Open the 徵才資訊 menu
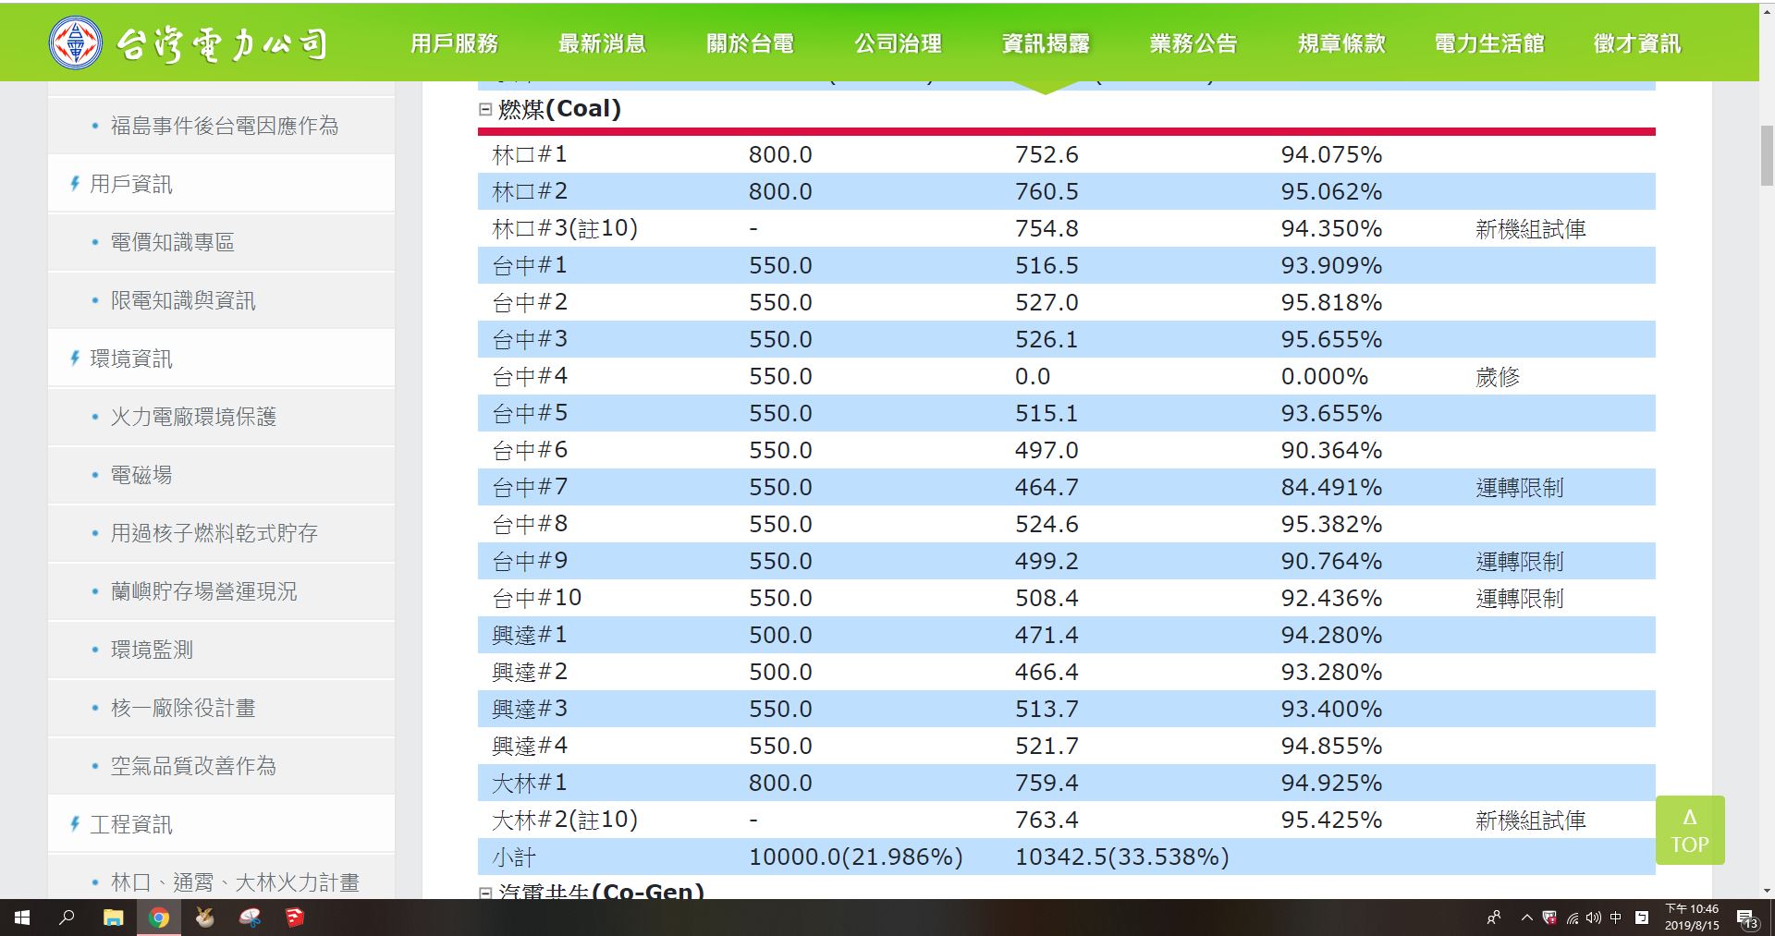This screenshot has height=936, width=1775. click(x=1637, y=43)
